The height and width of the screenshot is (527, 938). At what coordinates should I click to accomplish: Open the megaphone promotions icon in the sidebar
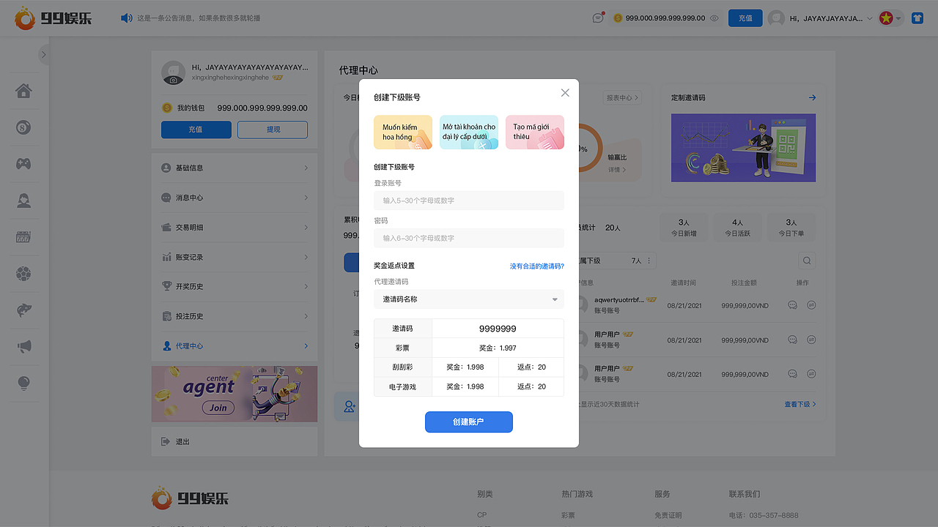23,345
